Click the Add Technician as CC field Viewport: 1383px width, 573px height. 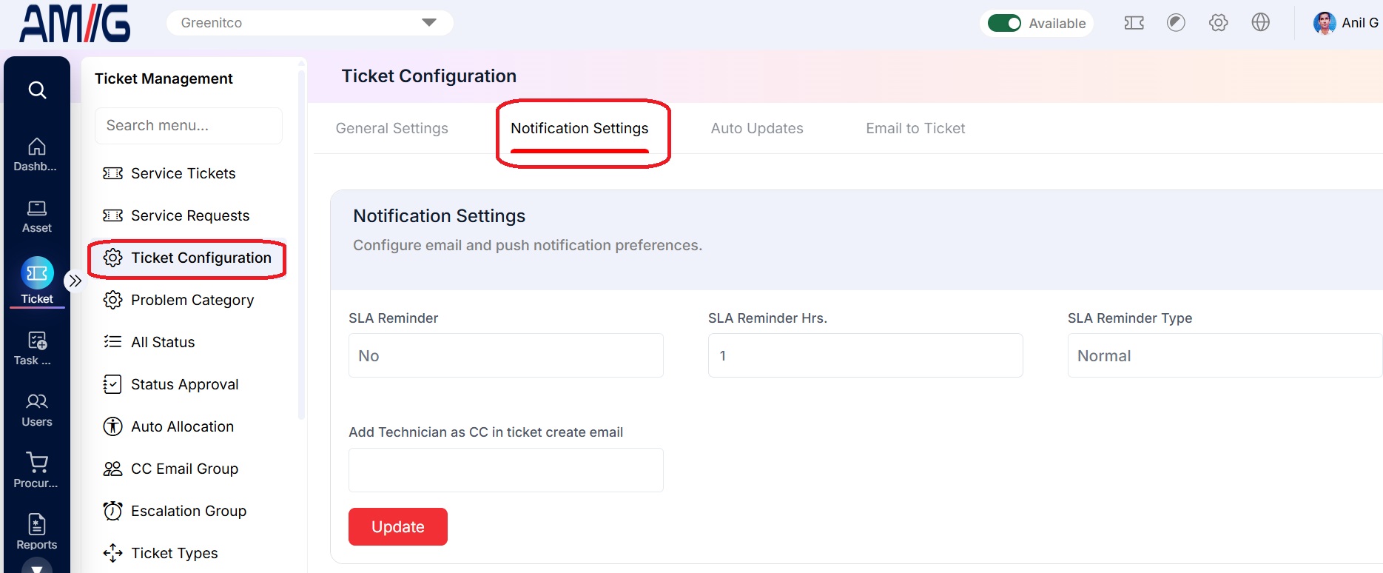pos(506,470)
